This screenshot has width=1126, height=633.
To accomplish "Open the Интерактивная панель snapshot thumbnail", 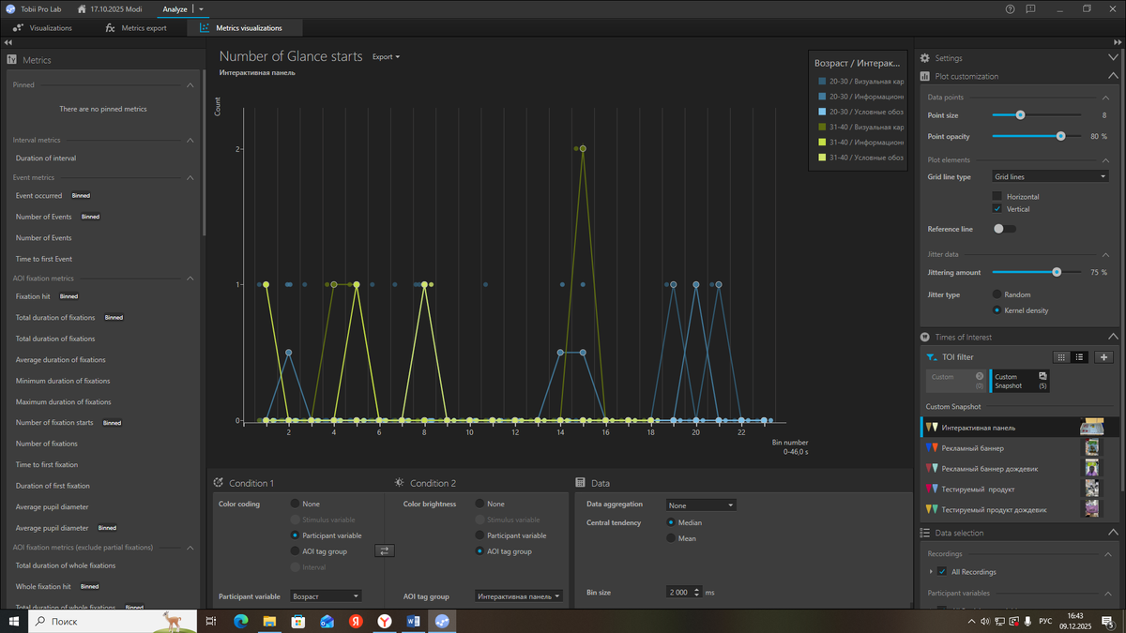I will (1091, 428).
